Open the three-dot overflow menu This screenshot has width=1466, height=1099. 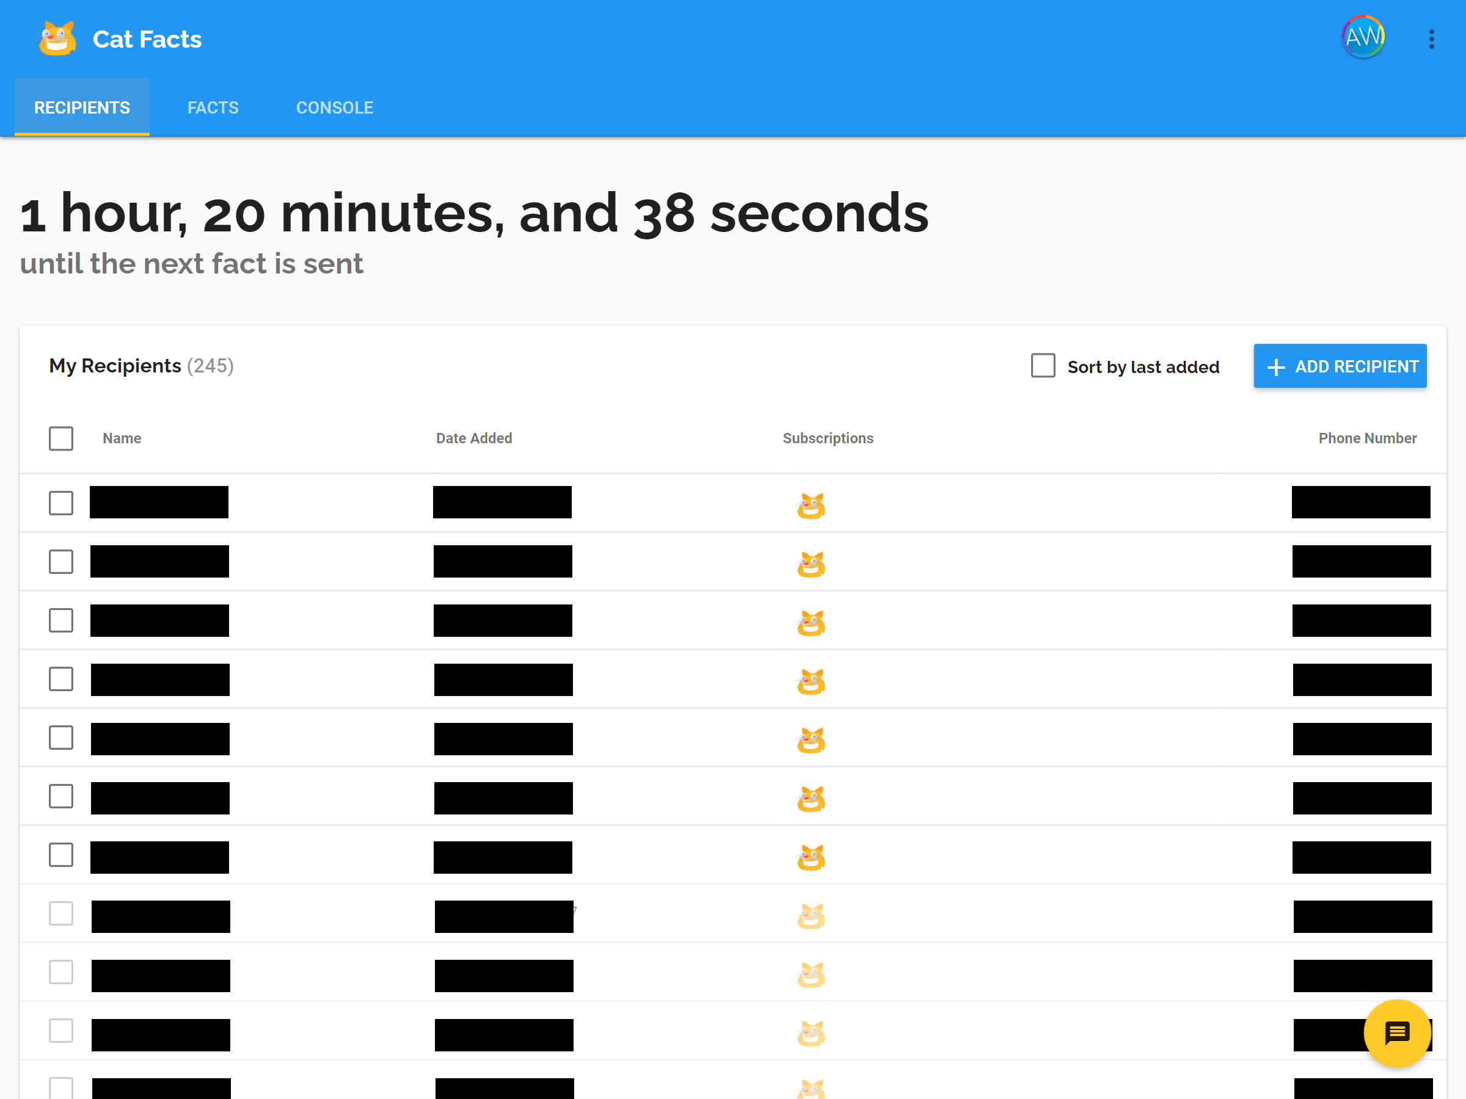[1432, 39]
